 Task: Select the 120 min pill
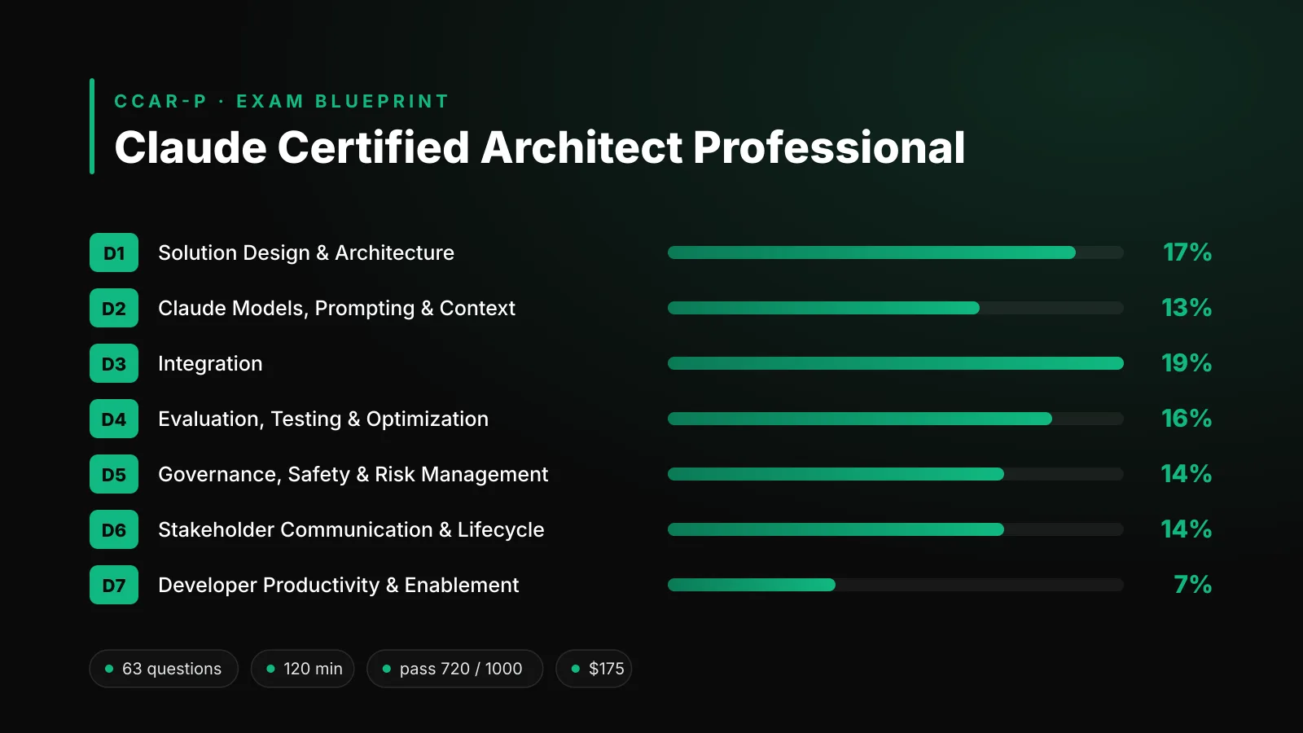click(x=303, y=669)
